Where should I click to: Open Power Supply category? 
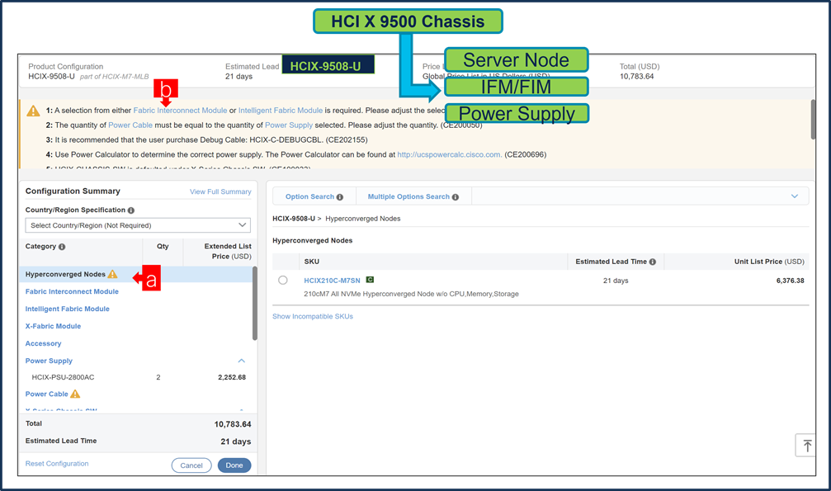click(x=49, y=361)
